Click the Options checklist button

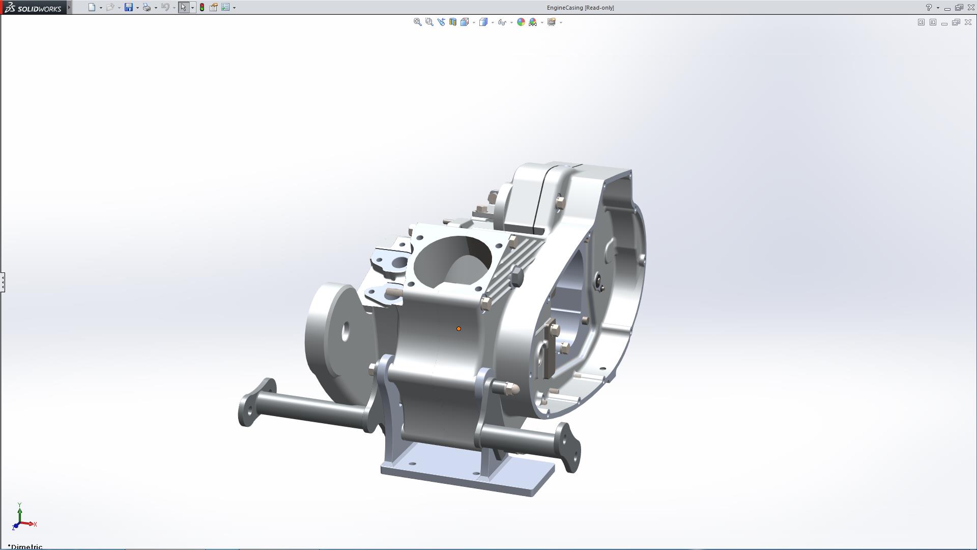(225, 8)
